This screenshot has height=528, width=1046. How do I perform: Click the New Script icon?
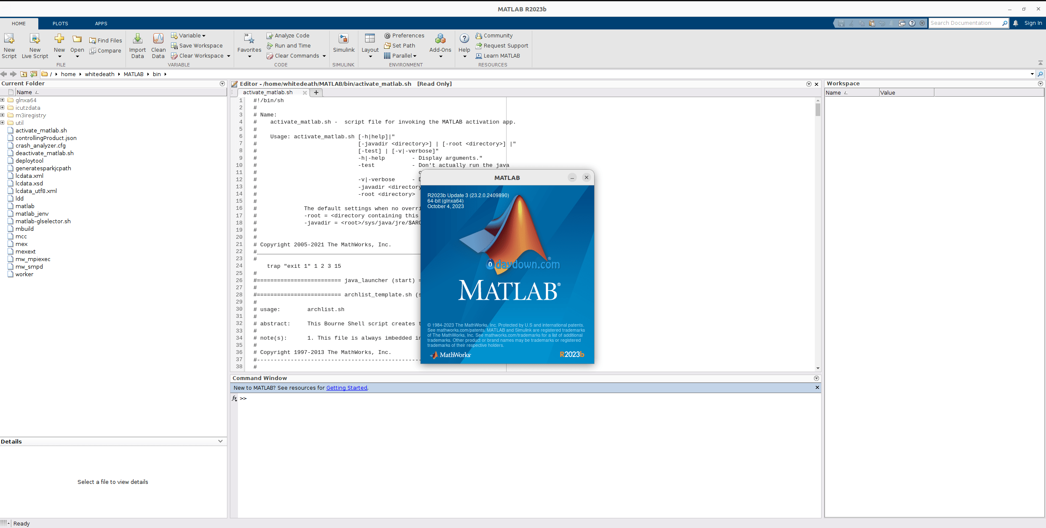(x=9, y=39)
